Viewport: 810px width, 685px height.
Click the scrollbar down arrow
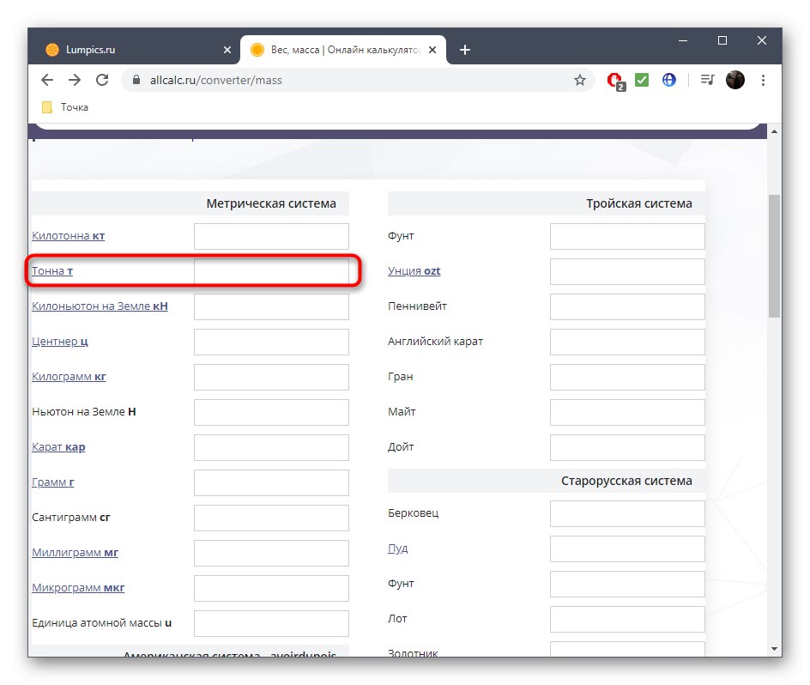774,648
